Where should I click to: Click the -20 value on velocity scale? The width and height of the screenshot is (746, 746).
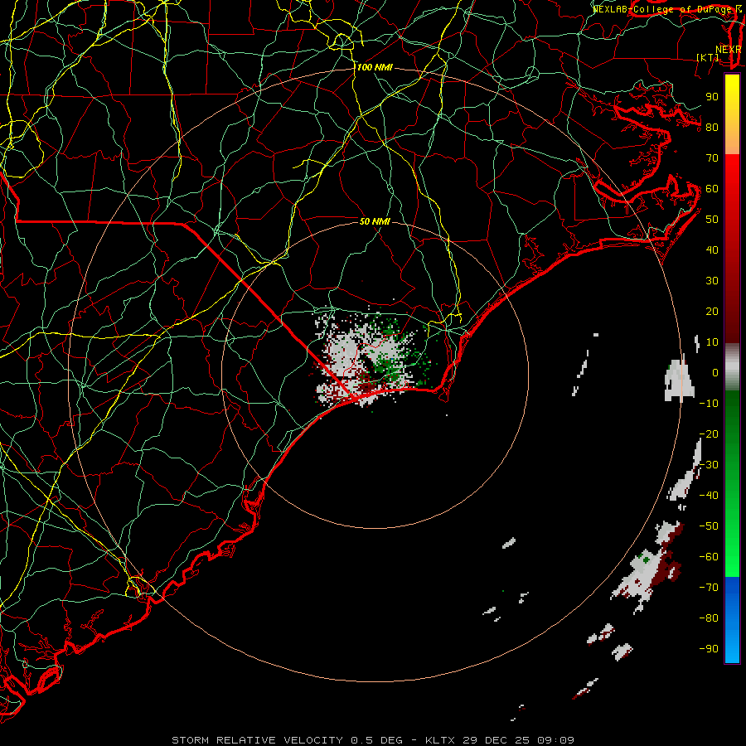[709, 434]
